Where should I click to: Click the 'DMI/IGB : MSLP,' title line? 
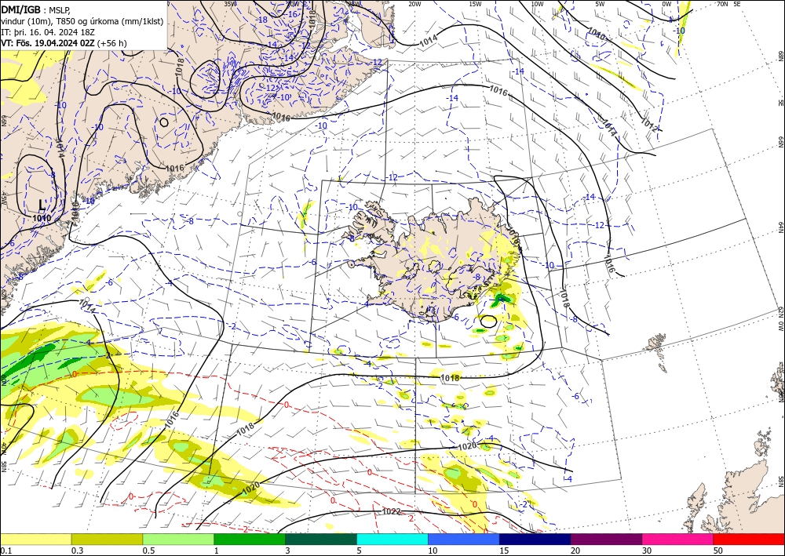coord(35,9)
